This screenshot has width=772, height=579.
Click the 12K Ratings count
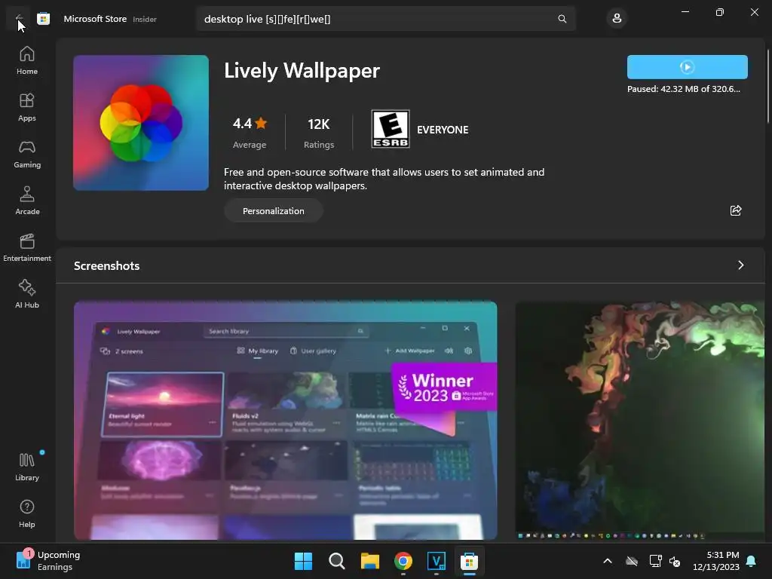pos(319,132)
